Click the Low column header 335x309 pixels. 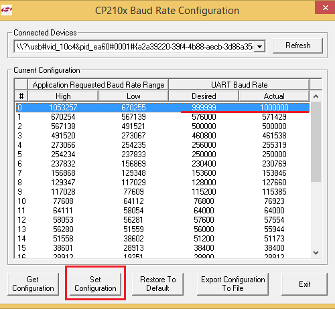(133, 96)
